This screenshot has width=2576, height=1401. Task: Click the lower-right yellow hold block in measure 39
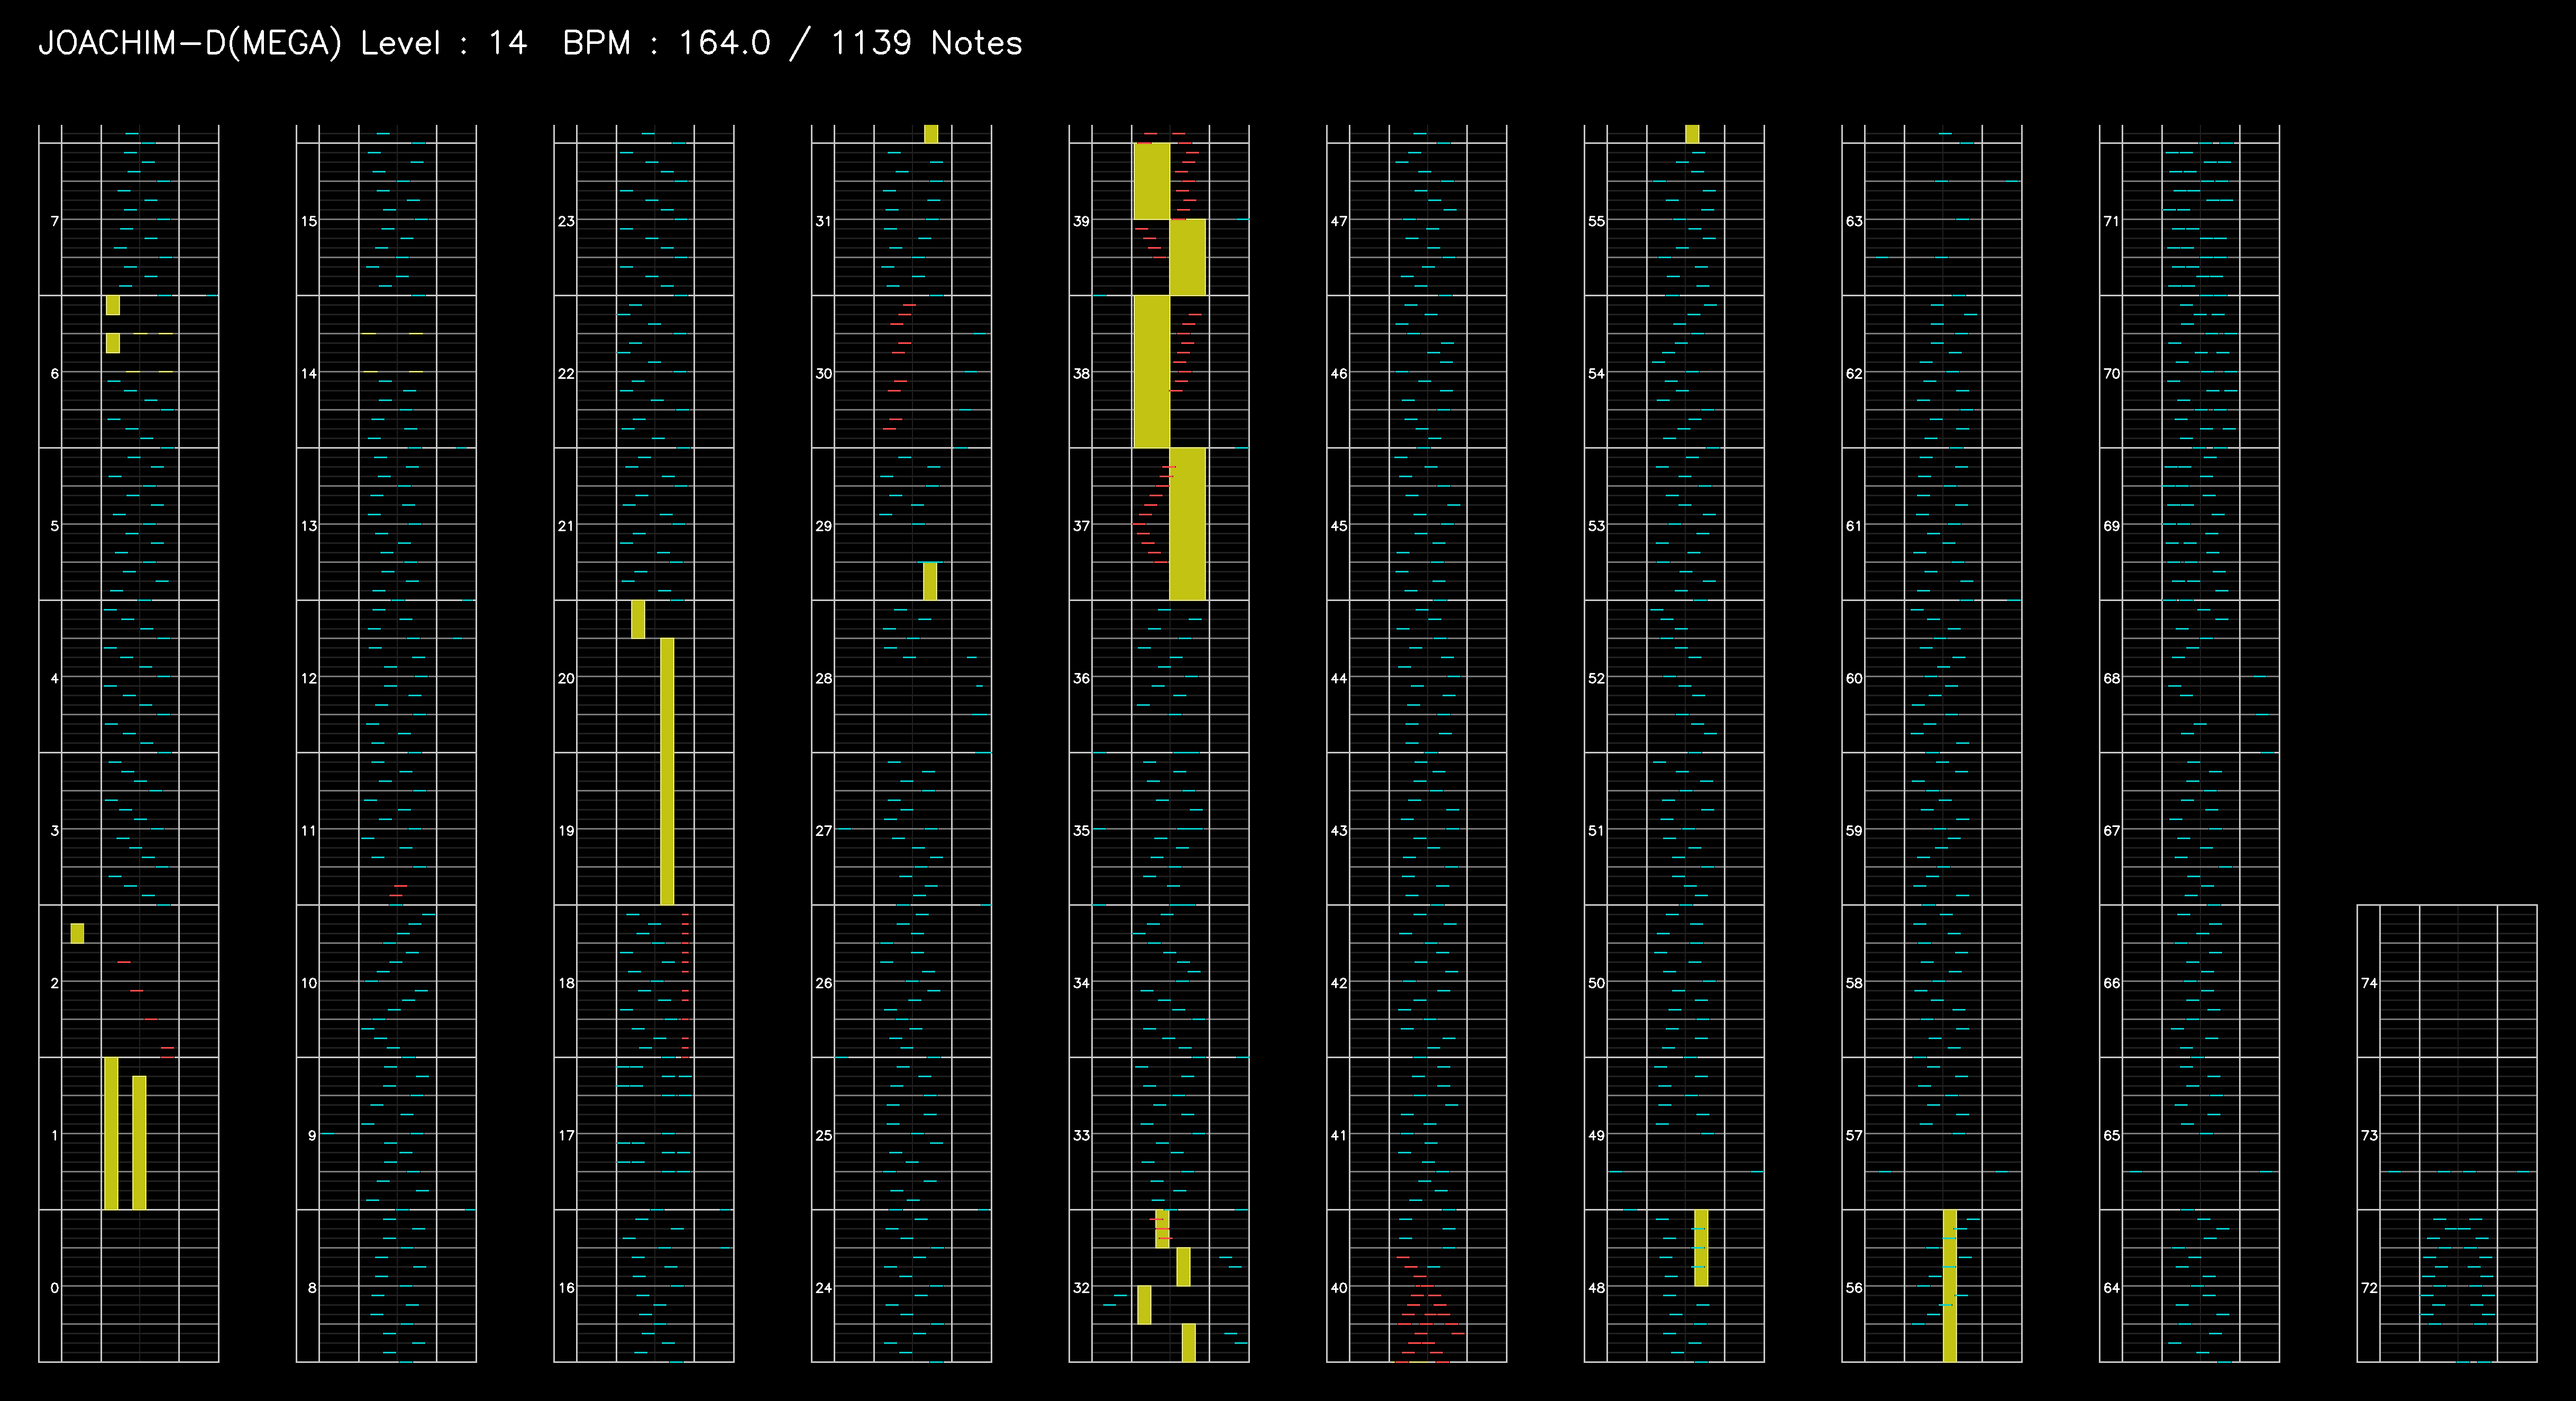point(1188,257)
